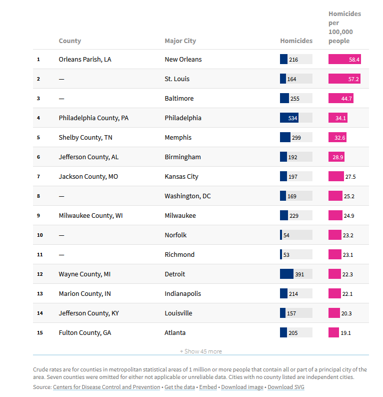Image resolution: width=383 pixels, height=397 pixels.
Task: Sort by County column header
Action: point(69,41)
